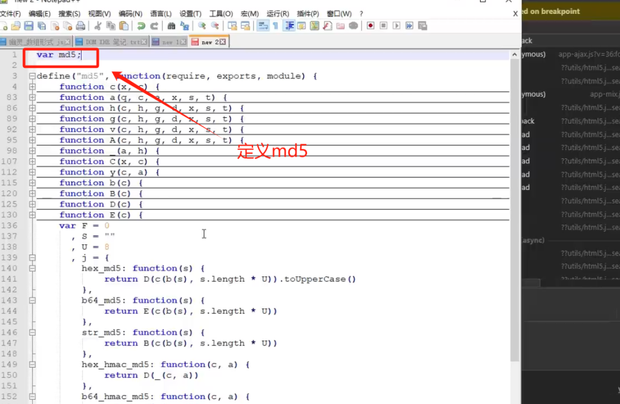The image size is (620, 404).
Task: Start macro recording with the red dot
Action: (x=371, y=26)
